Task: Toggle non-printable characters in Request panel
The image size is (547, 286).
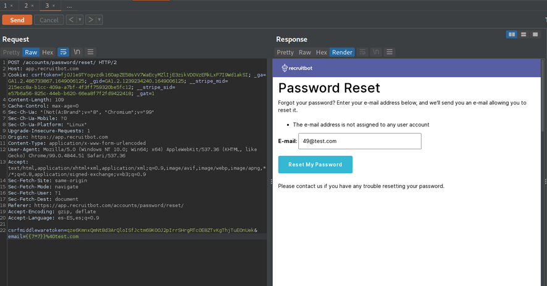Action: coord(77,52)
